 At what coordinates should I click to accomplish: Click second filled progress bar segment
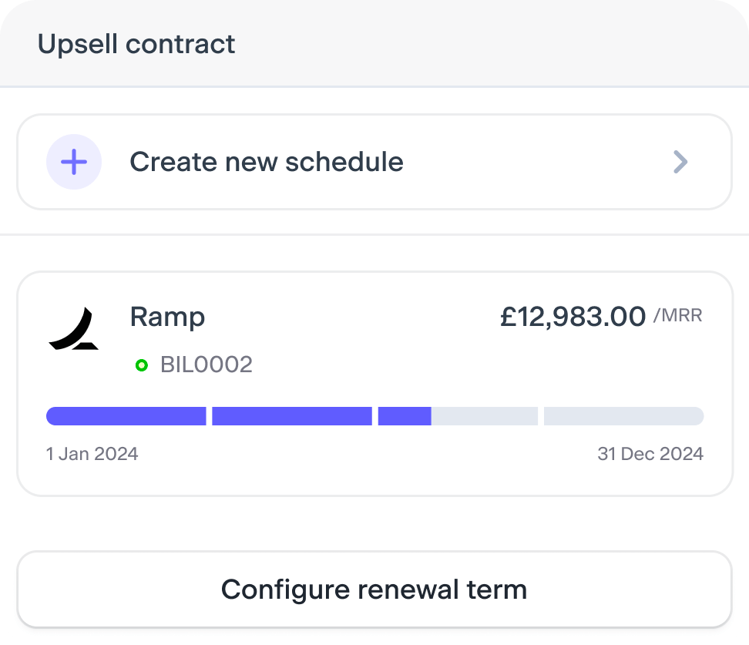(292, 416)
